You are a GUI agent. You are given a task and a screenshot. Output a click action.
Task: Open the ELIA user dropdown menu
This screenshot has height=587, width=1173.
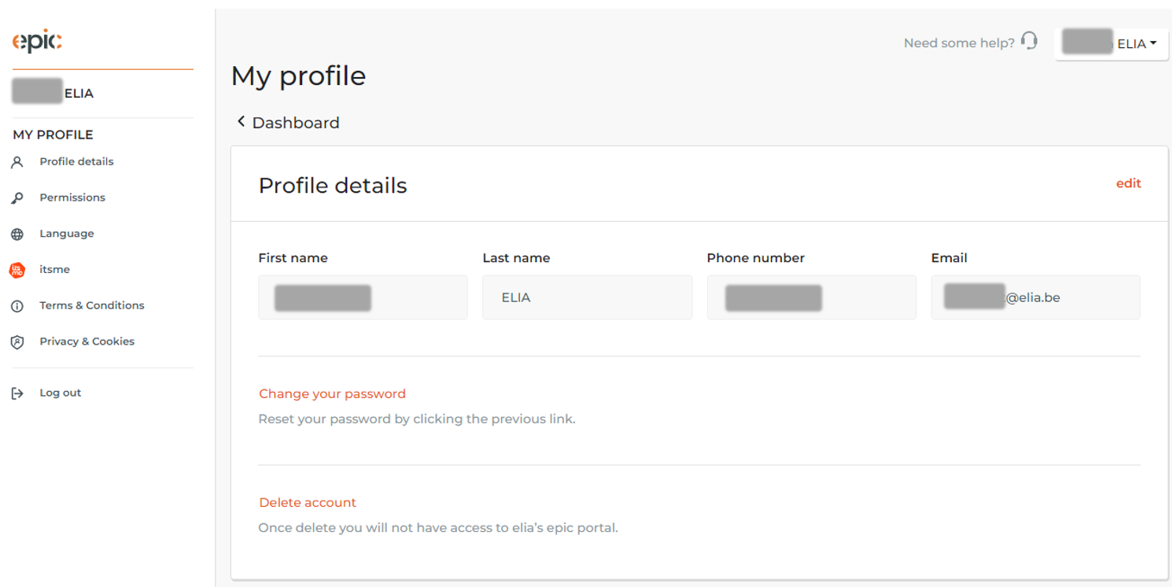[x=1111, y=43]
